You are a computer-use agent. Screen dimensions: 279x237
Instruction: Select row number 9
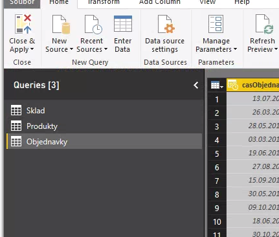(x=217, y=208)
